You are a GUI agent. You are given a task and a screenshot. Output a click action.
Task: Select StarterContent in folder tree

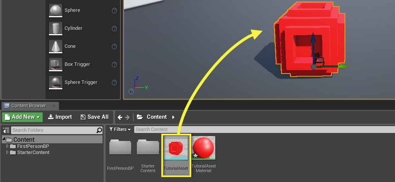[x=33, y=152]
